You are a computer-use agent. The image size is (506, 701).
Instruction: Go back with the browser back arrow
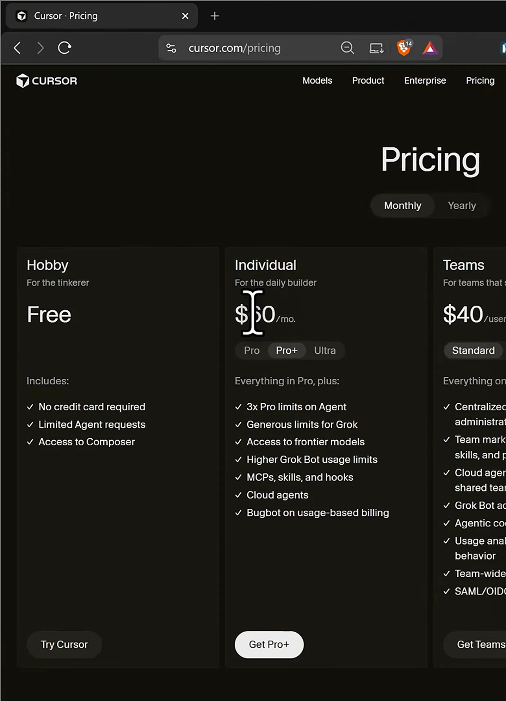point(17,48)
